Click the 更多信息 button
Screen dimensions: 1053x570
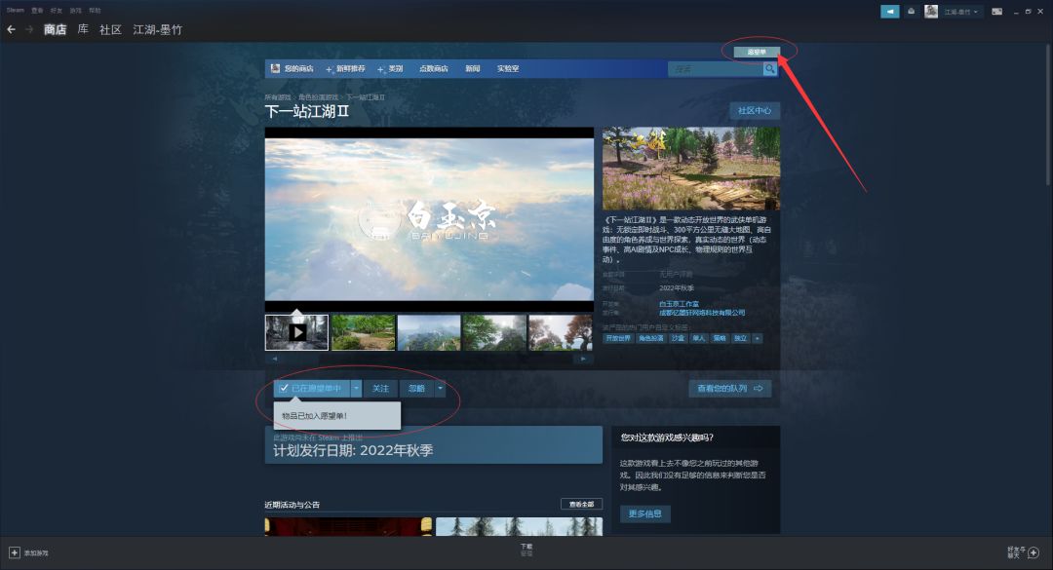coord(644,513)
